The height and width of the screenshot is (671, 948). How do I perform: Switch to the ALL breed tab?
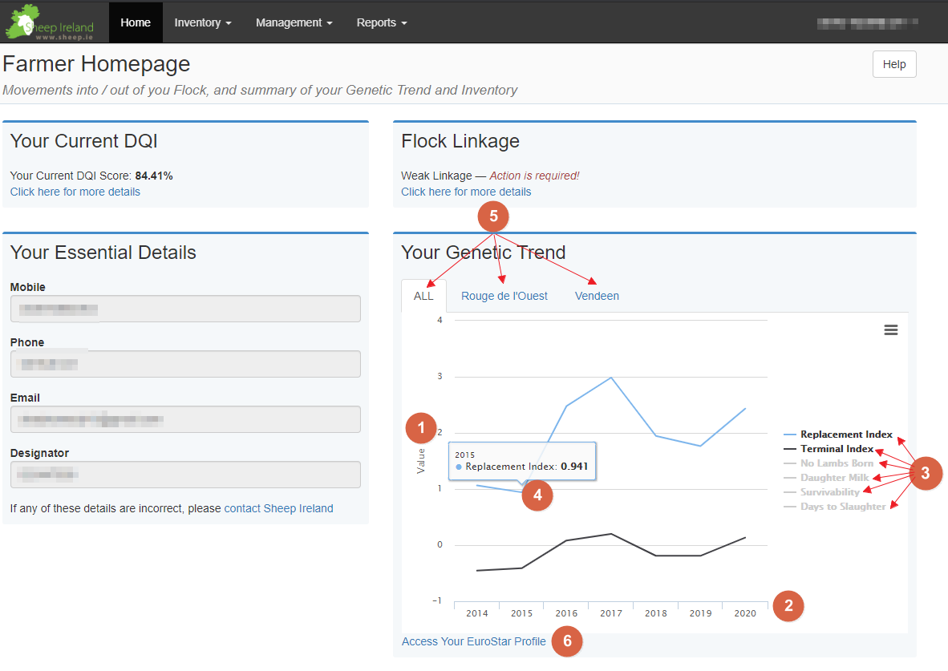click(423, 296)
